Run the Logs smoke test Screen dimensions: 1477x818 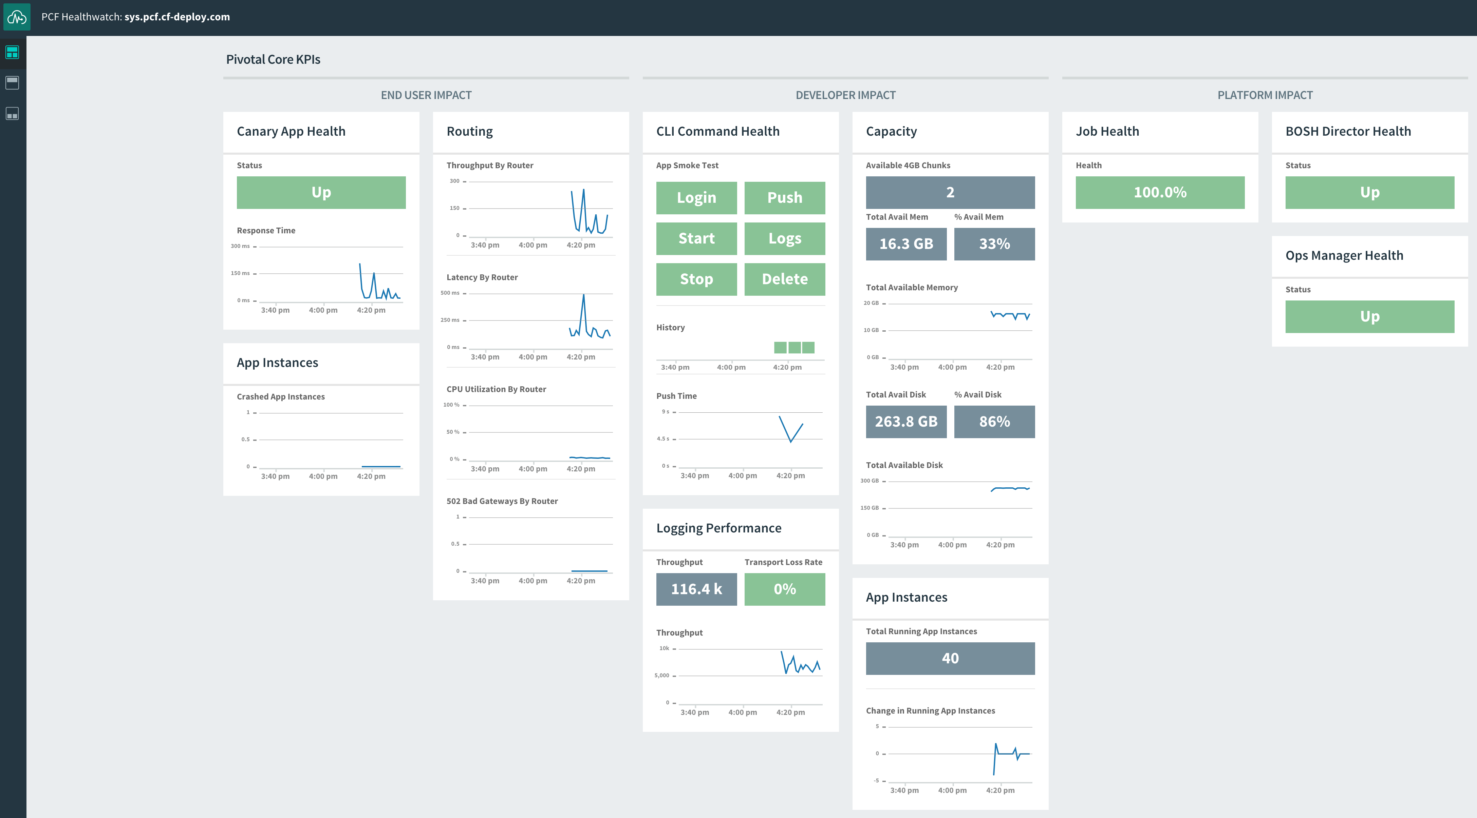point(784,238)
